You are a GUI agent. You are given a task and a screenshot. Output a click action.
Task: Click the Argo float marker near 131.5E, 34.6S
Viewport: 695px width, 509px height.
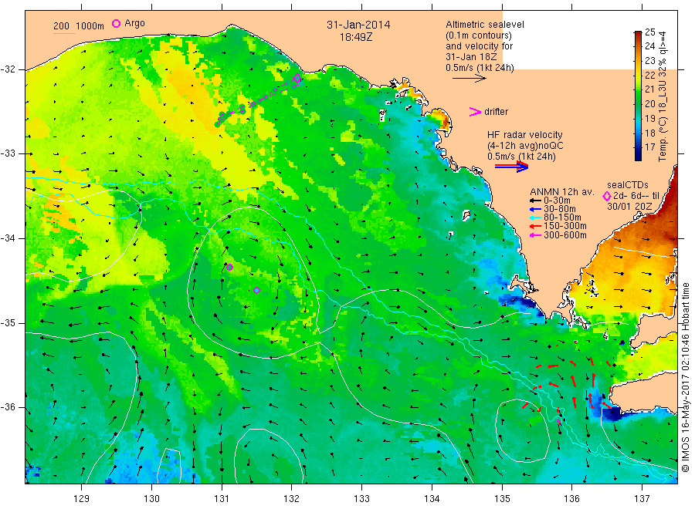point(256,290)
